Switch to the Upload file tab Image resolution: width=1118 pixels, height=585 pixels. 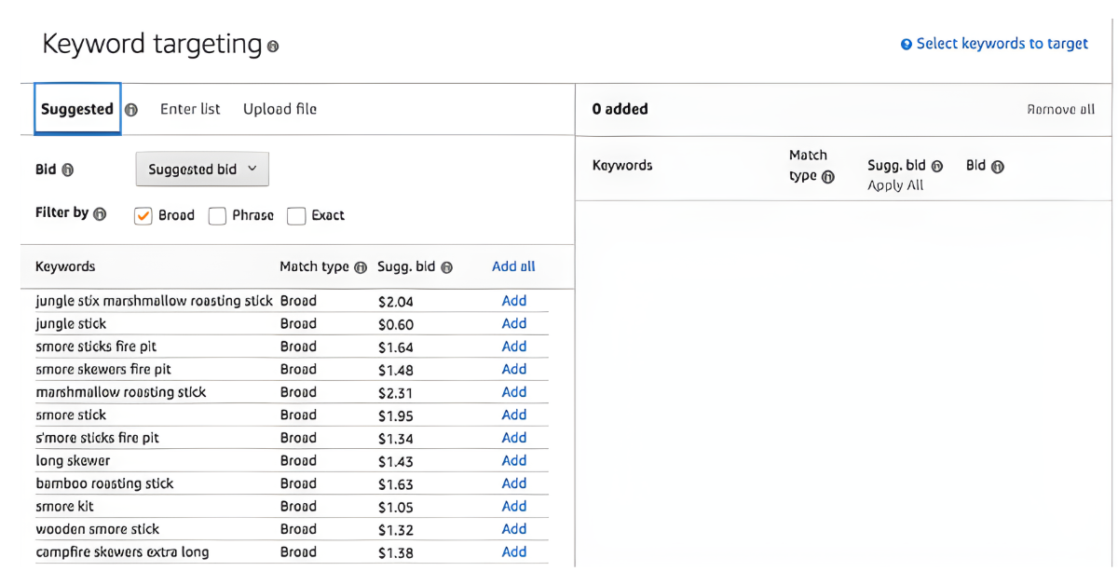pyautogui.click(x=279, y=109)
